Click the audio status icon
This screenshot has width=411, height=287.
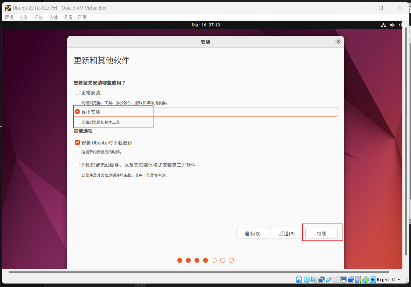click(314, 280)
